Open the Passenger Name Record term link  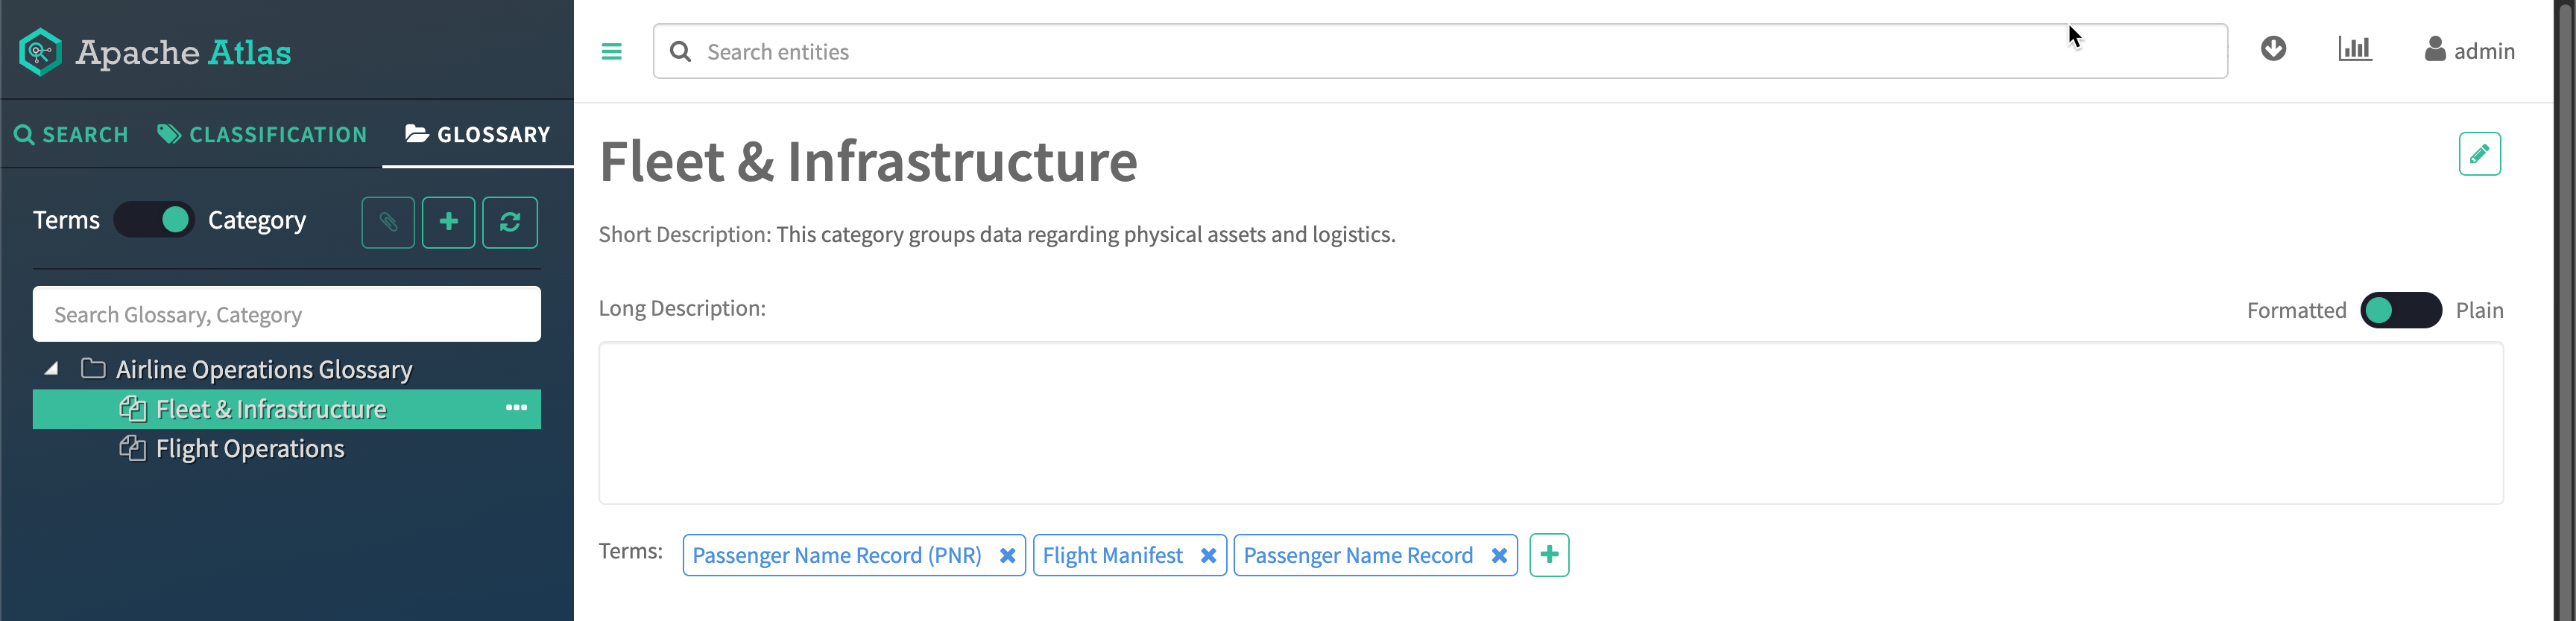point(1358,556)
